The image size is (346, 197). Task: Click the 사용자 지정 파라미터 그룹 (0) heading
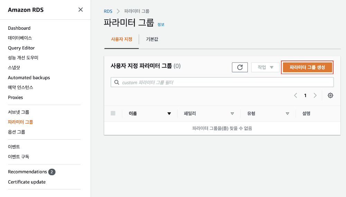pyautogui.click(x=146, y=66)
